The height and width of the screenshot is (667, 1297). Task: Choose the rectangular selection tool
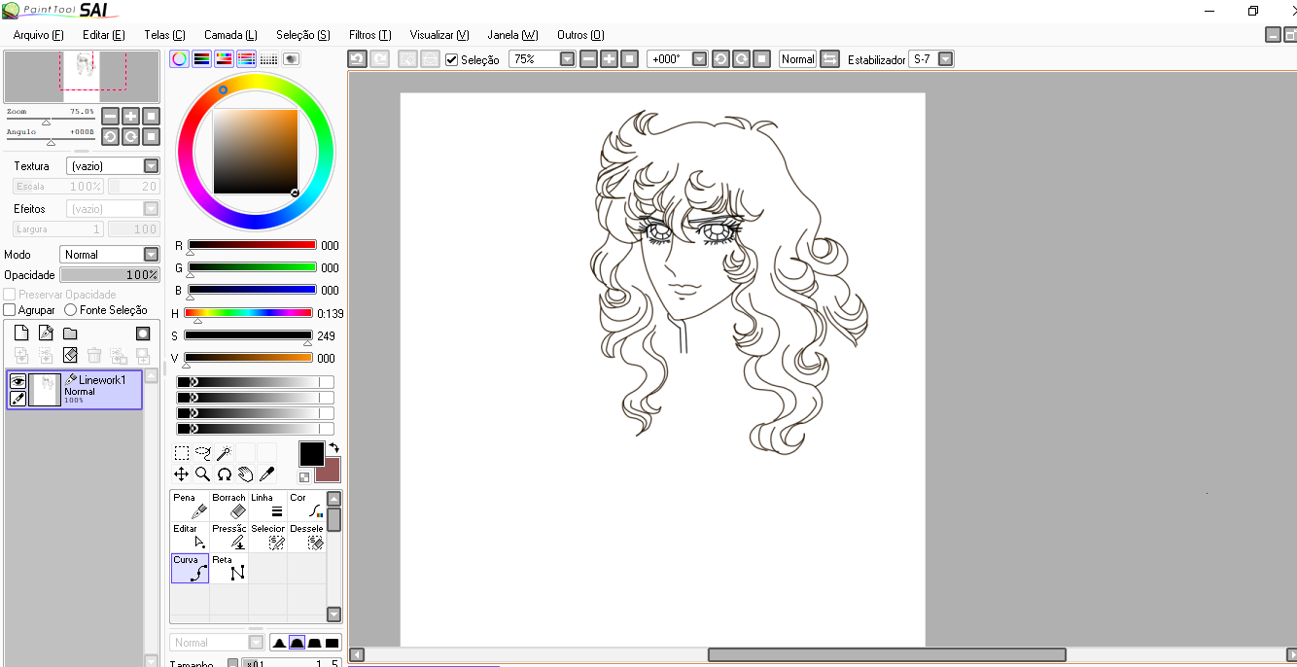[182, 453]
